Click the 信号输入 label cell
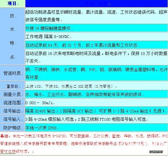 pyautogui.click(x=12, y=119)
